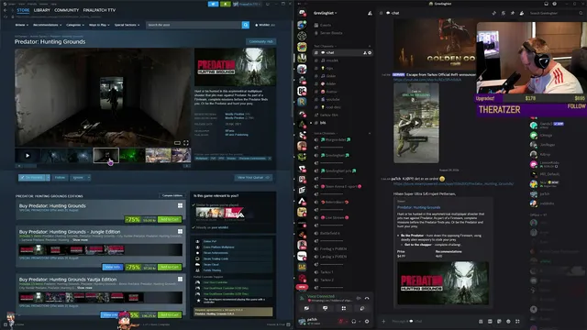The image size is (587, 330).
Task: Open fullscreen view for the Steam screenshot
Action: pos(186,143)
